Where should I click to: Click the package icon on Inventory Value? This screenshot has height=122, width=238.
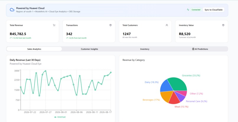pos(223,25)
